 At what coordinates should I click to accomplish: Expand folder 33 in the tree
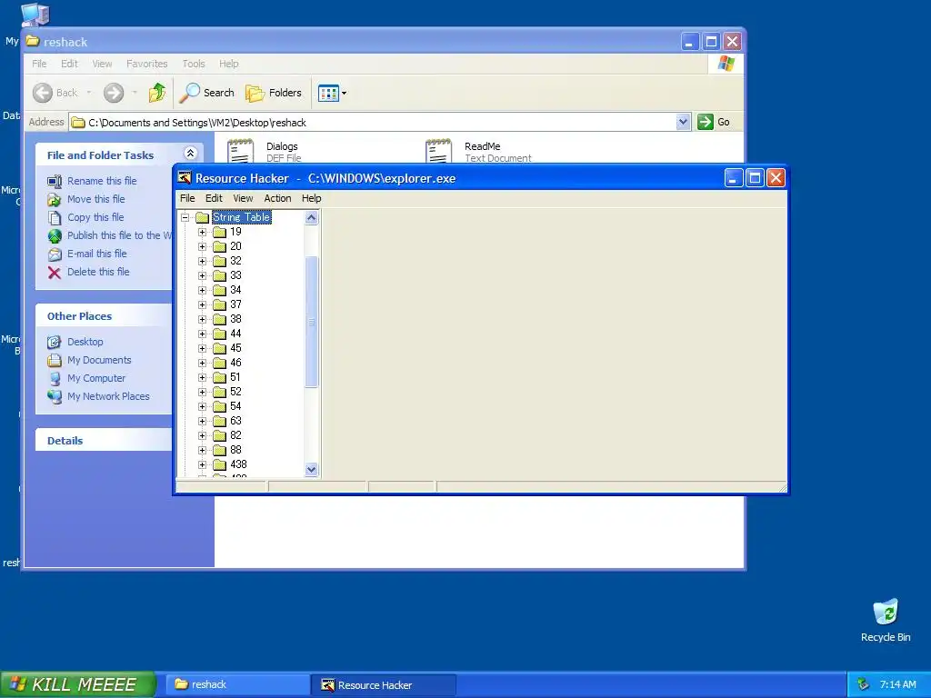203,275
